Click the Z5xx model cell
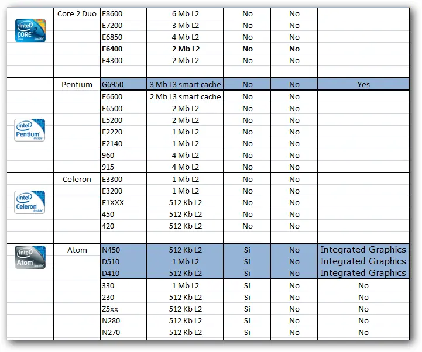 tap(123, 309)
